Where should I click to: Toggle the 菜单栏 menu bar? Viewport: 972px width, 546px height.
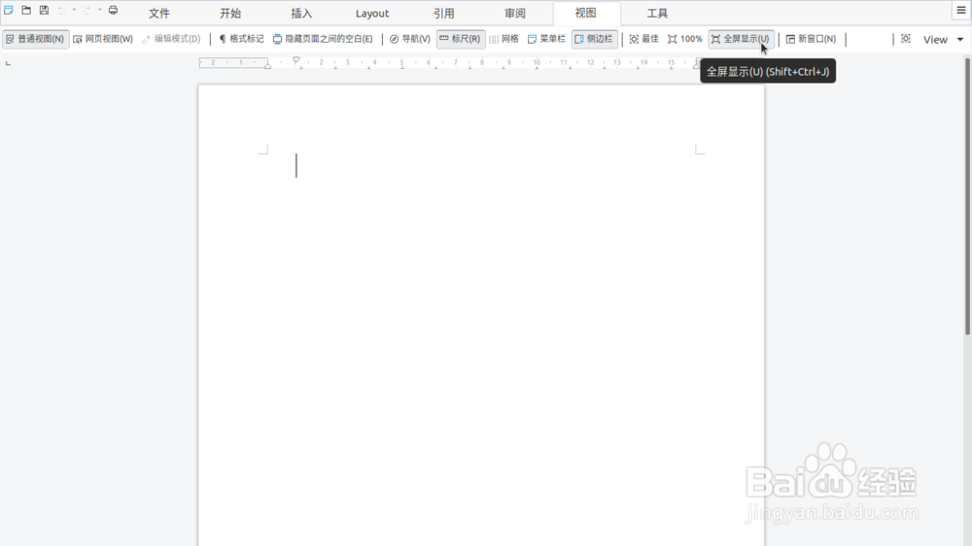coord(546,39)
